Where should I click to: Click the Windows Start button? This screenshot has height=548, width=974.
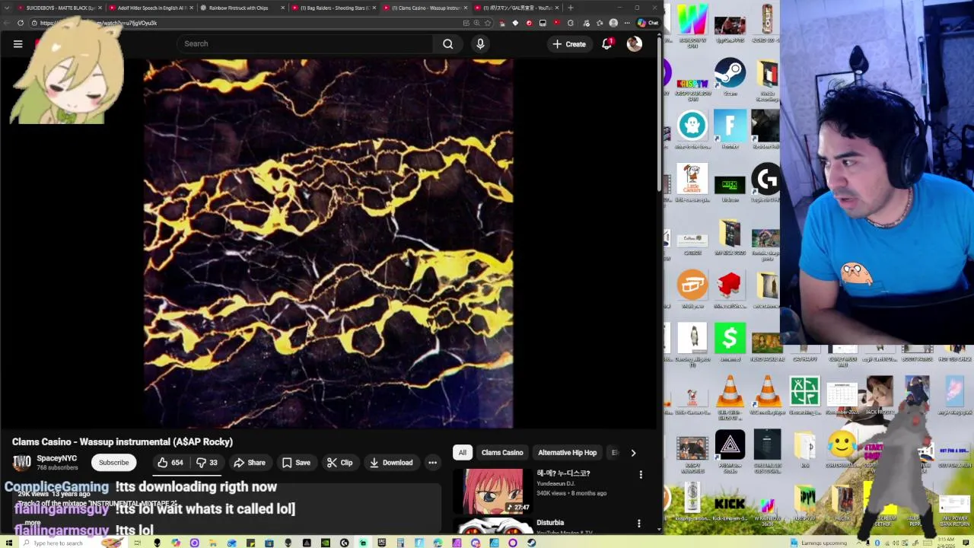point(9,543)
